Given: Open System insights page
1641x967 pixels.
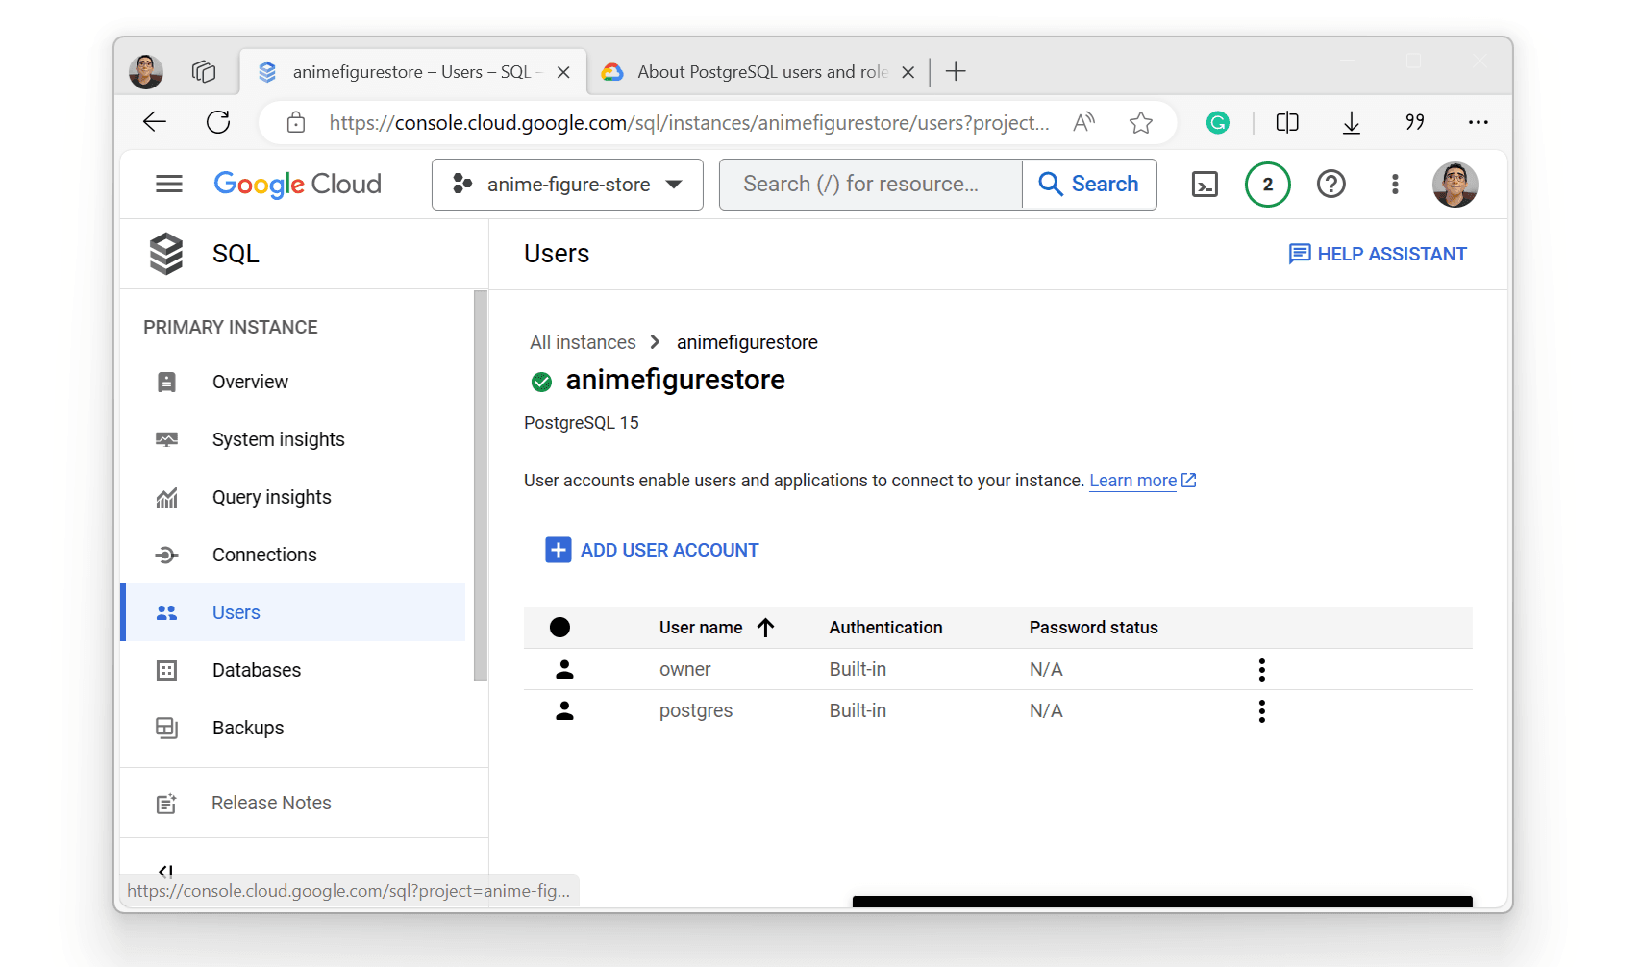Looking at the screenshot, I should coord(293,439).
